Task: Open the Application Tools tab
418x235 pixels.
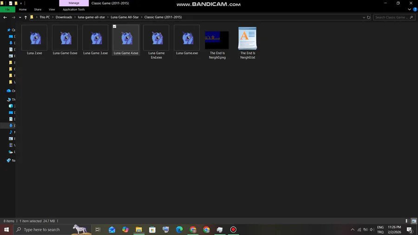Action: [73, 9]
